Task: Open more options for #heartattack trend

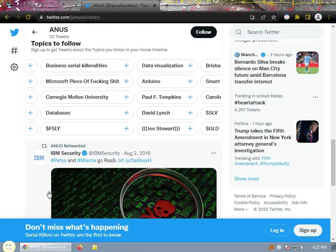Action: (315, 97)
